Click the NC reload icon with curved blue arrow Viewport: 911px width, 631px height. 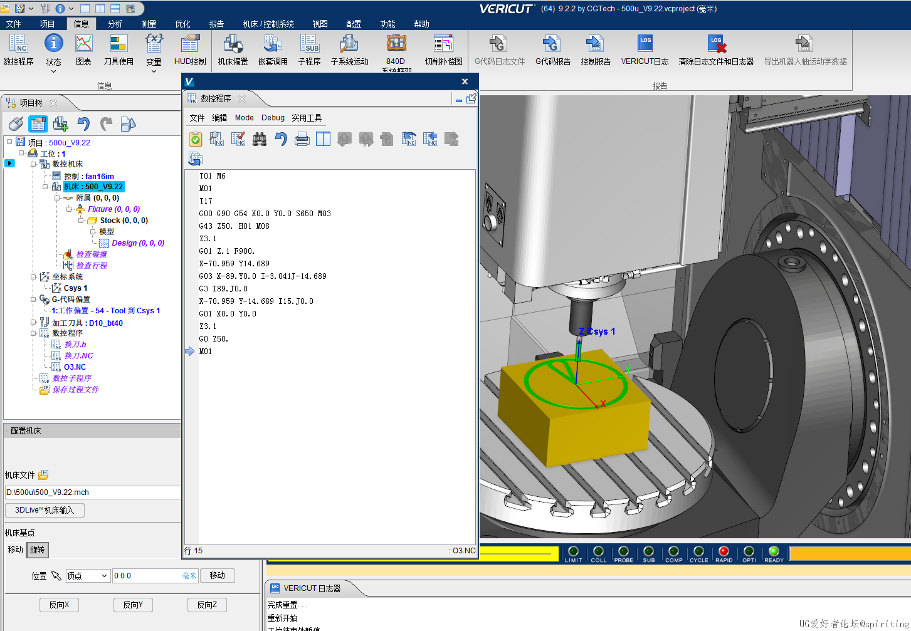pyautogui.click(x=409, y=139)
